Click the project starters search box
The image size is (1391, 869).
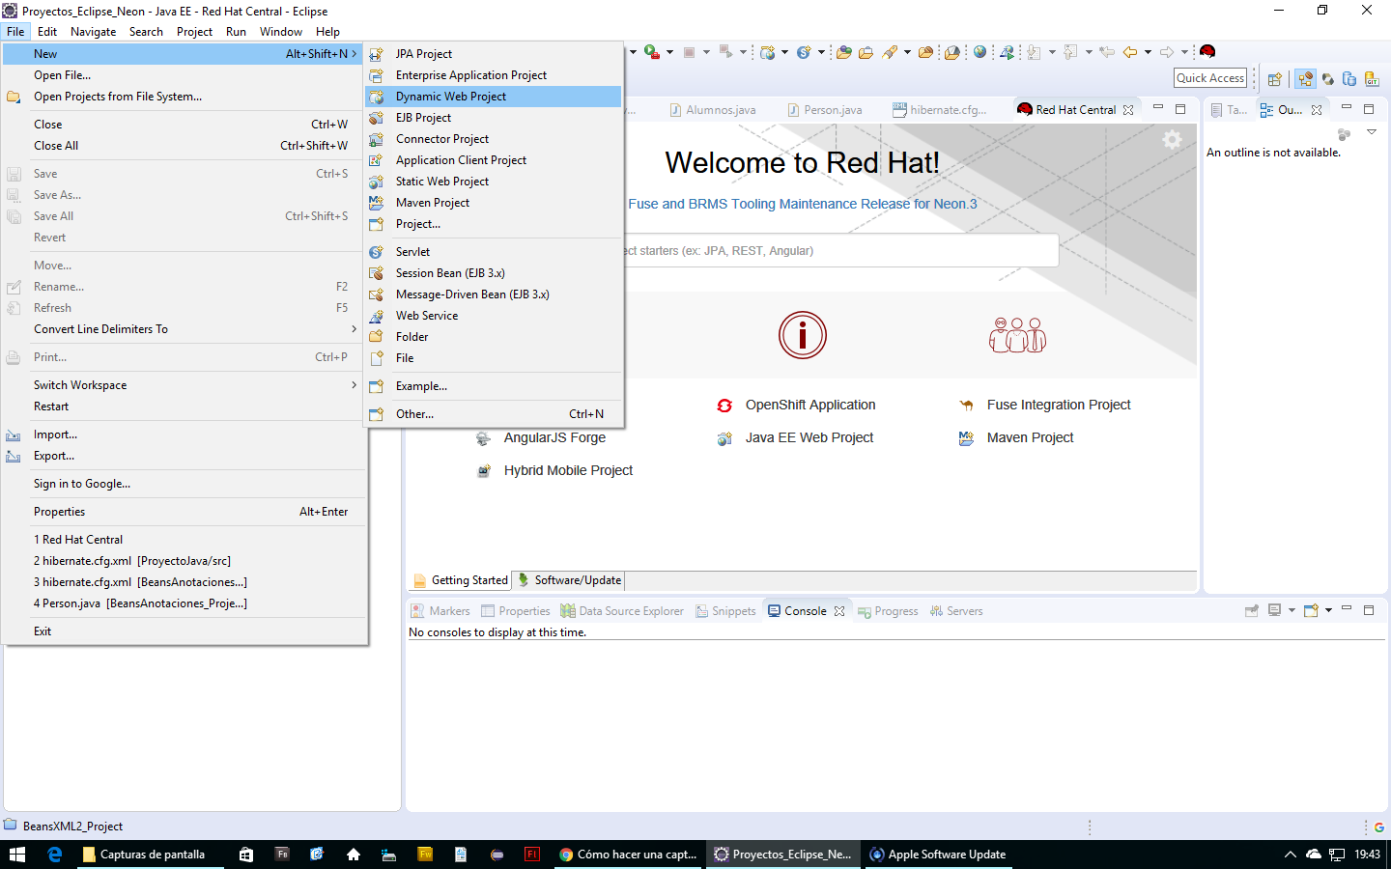click(840, 251)
